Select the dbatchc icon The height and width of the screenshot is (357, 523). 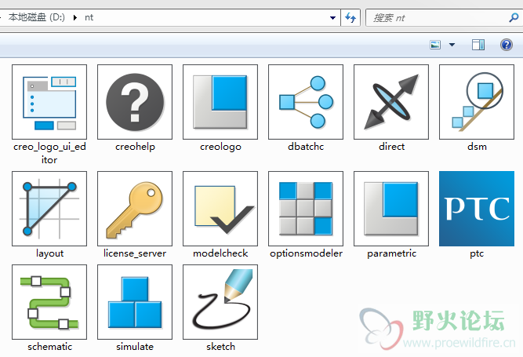click(x=306, y=102)
